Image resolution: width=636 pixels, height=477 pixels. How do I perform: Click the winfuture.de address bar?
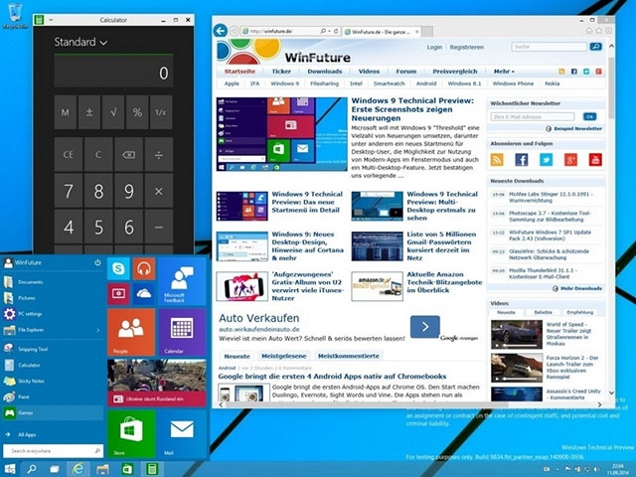[x=280, y=31]
